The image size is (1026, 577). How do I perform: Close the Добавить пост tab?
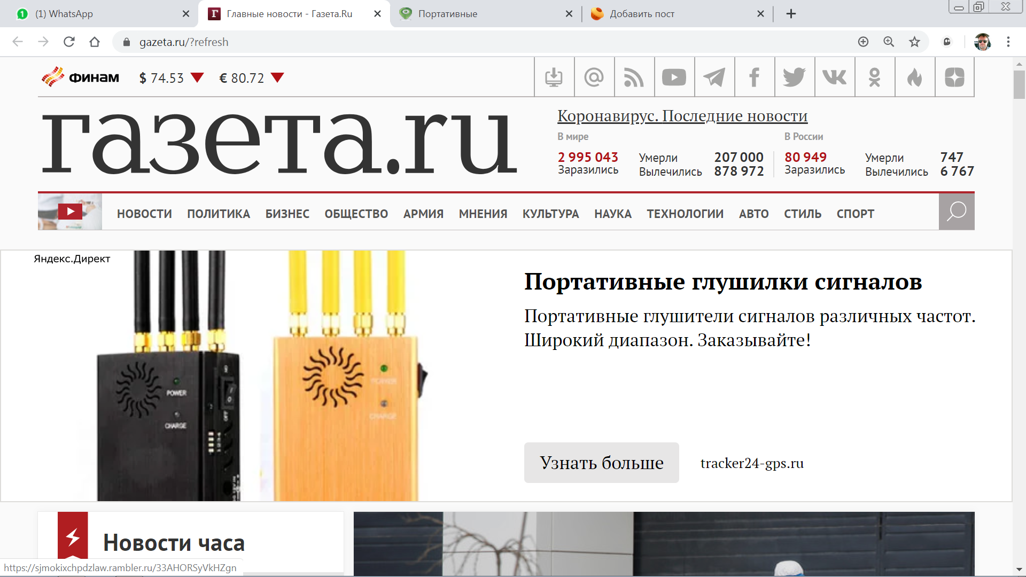coord(761,14)
